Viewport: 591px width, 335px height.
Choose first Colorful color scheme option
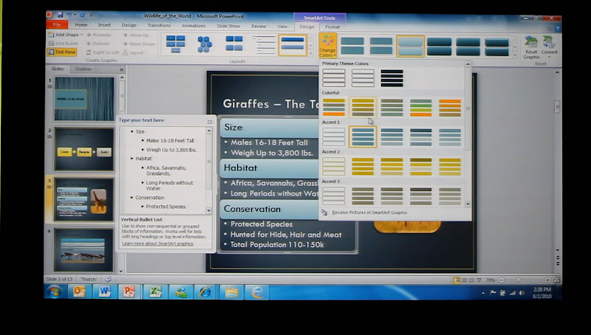point(334,107)
